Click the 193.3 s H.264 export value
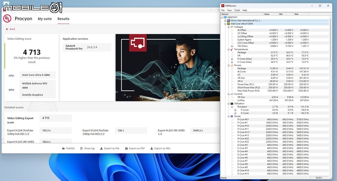The width and height of the screenshot is (337, 181). coord(55,131)
